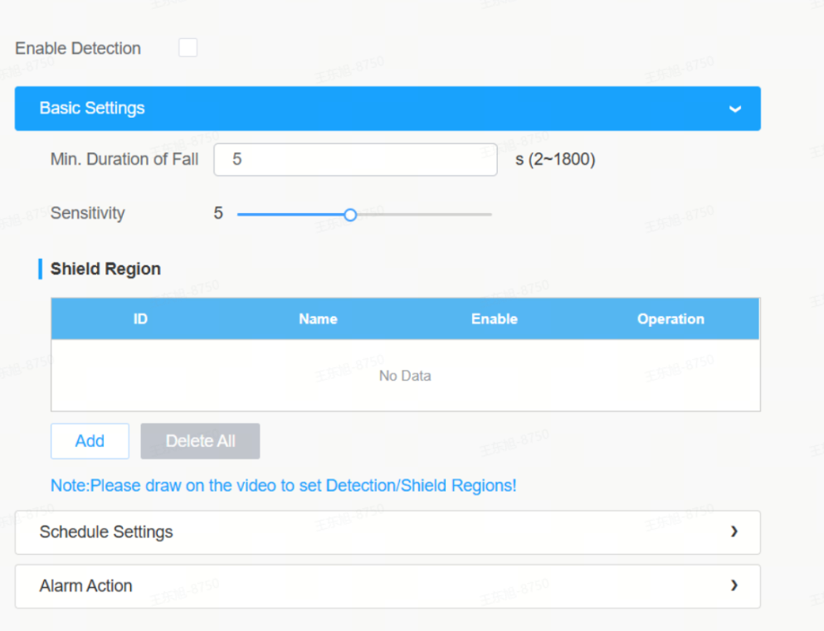This screenshot has height=631, width=824.
Task: Click the Delete All button
Action: tap(200, 441)
